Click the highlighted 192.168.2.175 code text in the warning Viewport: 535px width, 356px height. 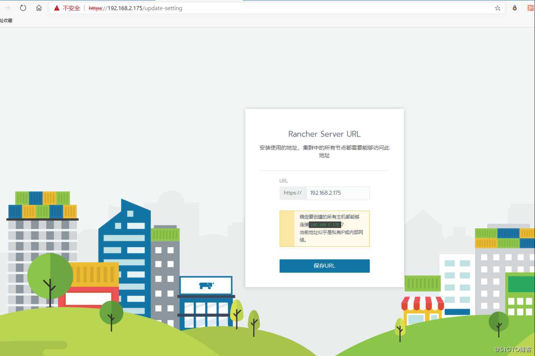[x=325, y=225]
